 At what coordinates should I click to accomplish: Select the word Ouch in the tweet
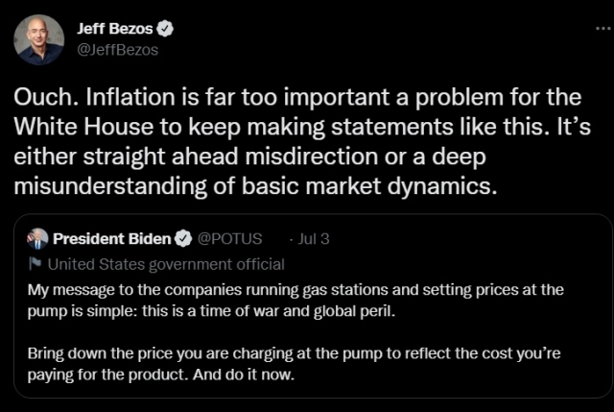42,97
